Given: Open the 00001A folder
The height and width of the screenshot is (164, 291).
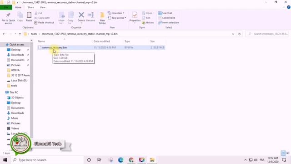Looking at the screenshot, I should (x=15, y=70).
